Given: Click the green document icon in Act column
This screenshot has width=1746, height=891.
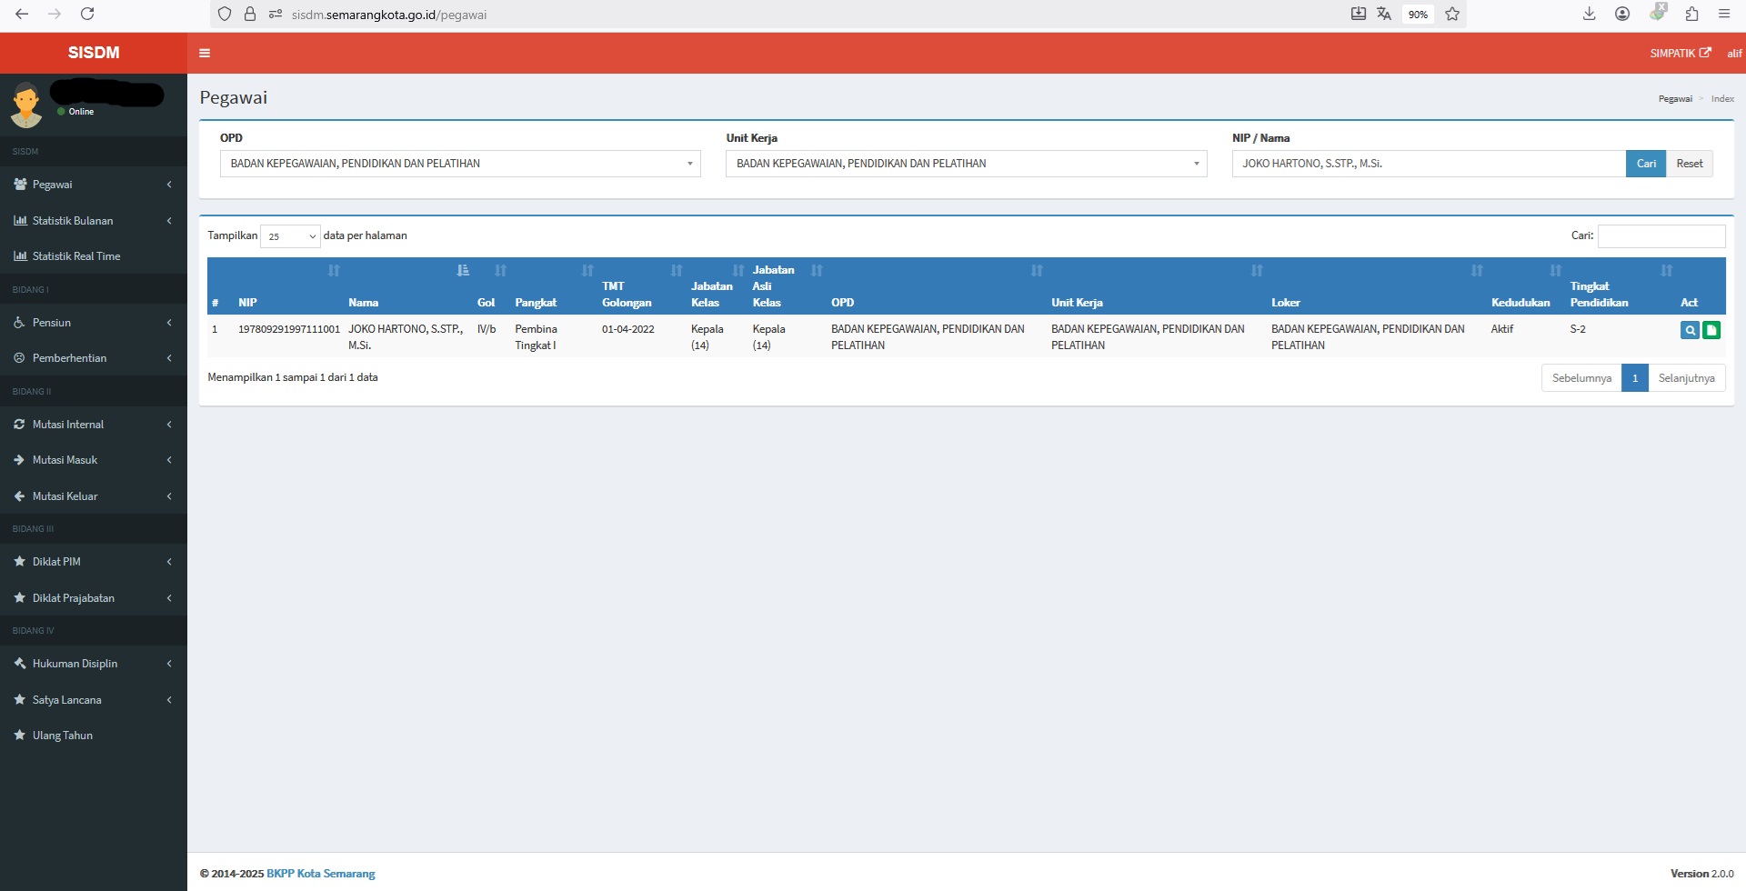Looking at the screenshot, I should (1711, 330).
